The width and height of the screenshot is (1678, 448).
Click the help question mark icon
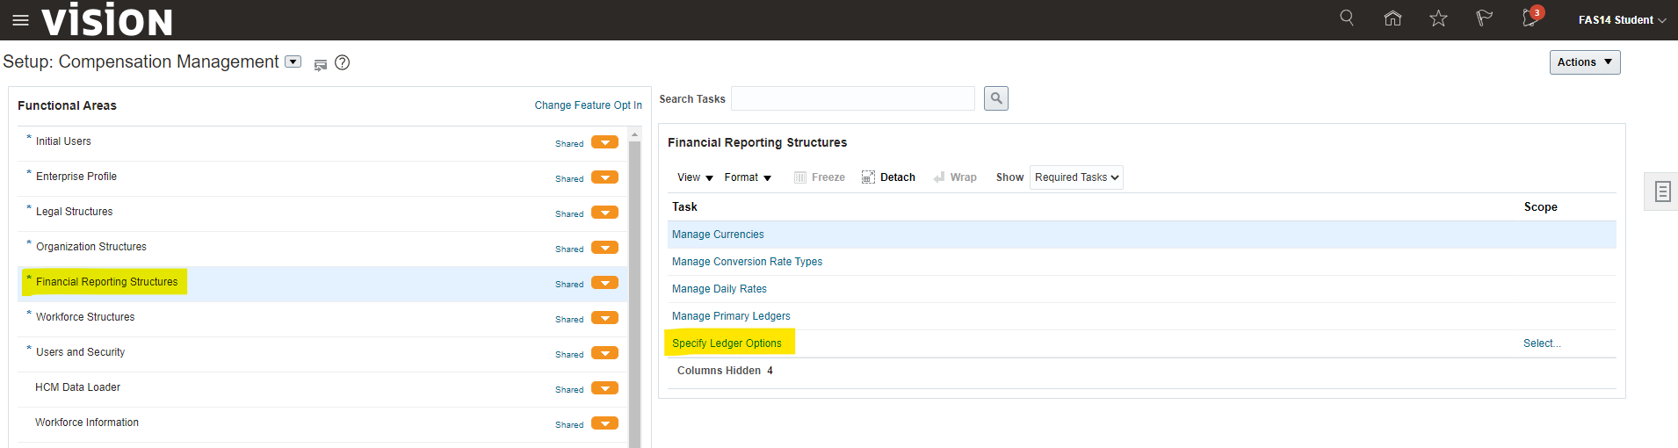pos(343,62)
